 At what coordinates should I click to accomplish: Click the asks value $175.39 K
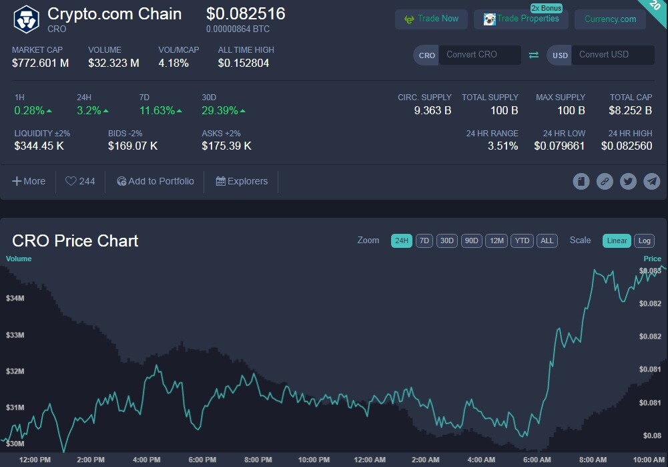(x=227, y=146)
